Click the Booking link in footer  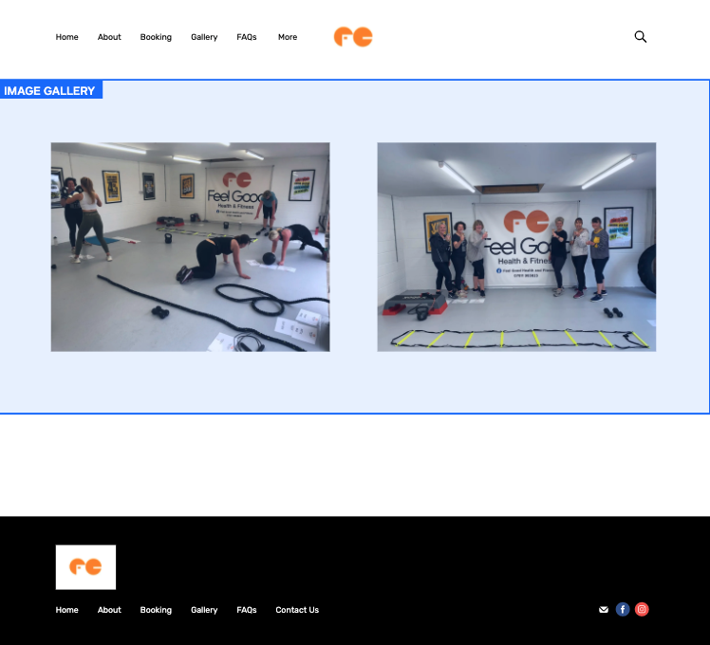[x=156, y=610]
